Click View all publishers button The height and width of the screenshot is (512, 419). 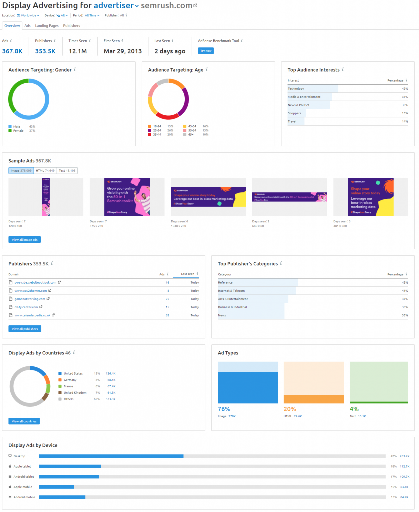click(x=25, y=329)
